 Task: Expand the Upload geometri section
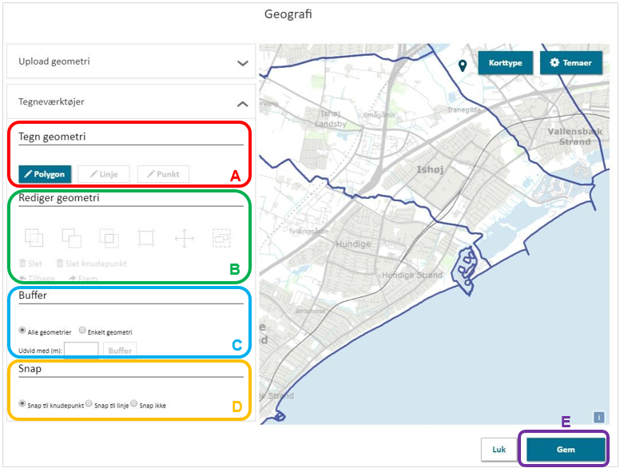click(x=243, y=62)
